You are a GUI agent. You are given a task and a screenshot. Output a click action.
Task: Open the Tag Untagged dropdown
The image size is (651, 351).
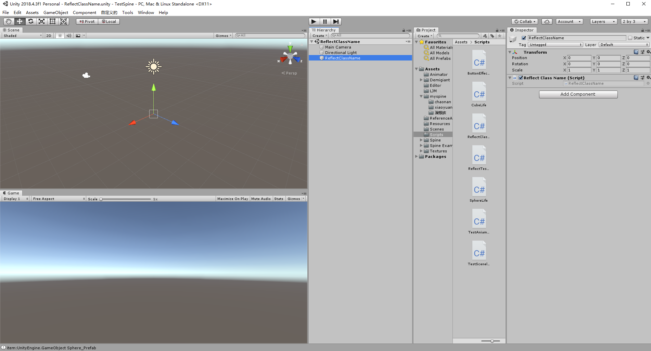(x=555, y=45)
